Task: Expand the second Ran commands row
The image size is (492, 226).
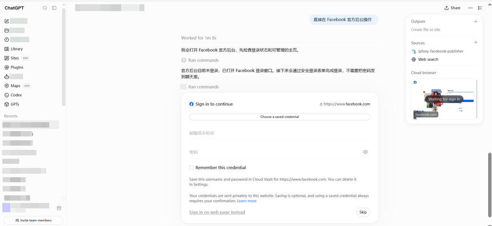Action: pyautogui.click(x=200, y=87)
